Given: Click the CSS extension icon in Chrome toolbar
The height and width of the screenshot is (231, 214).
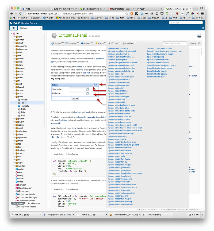Looking at the screenshot, I should [x=172, y=14].
